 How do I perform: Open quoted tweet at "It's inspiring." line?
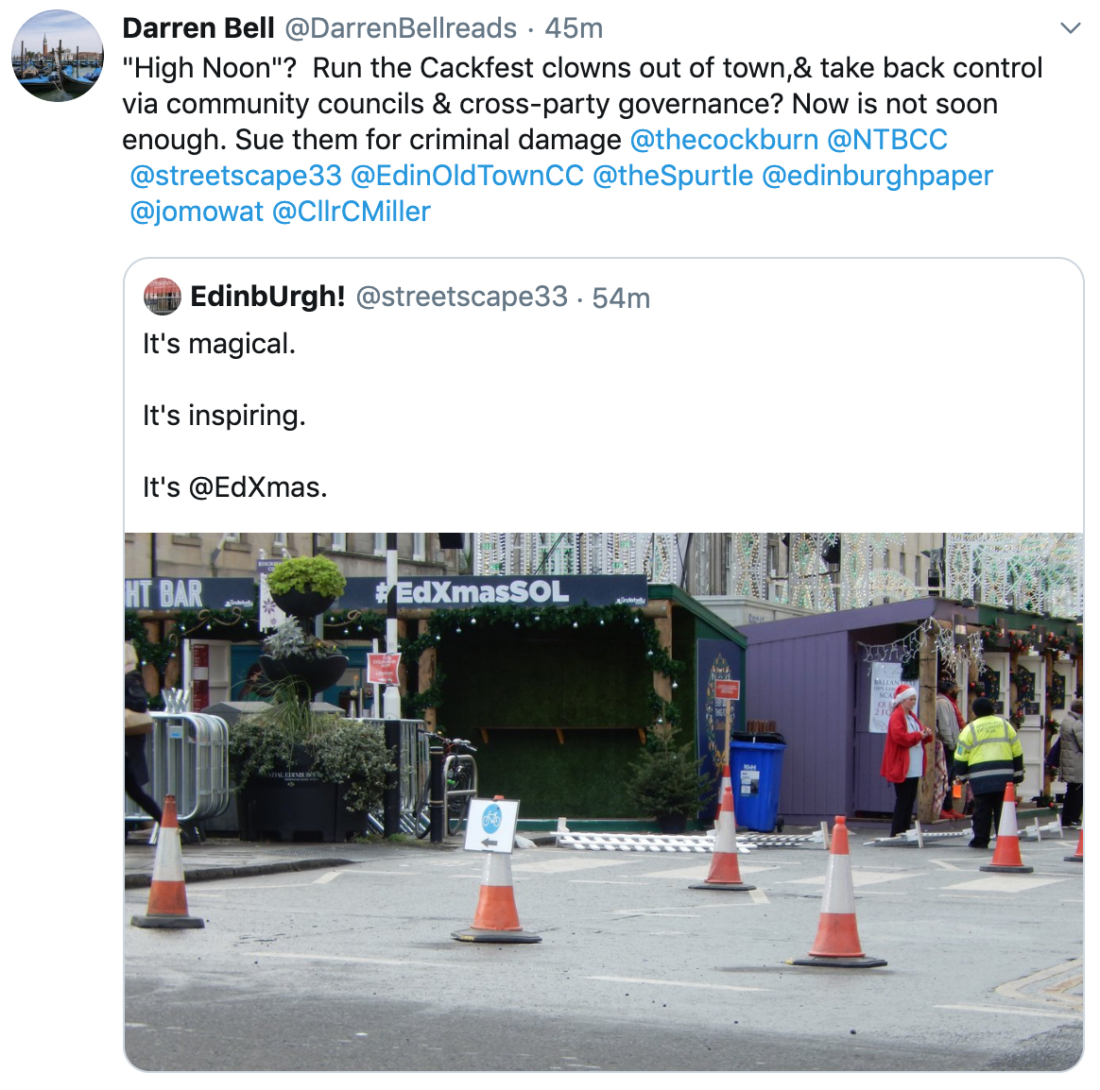(x=224, y=416)
